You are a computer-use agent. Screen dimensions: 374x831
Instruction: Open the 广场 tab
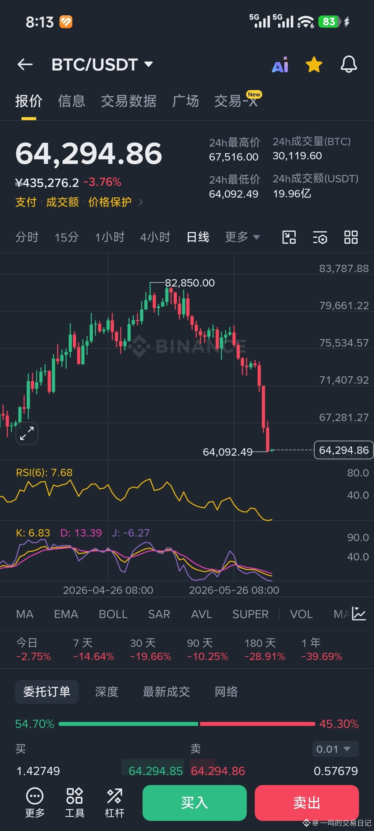(185, 101)
